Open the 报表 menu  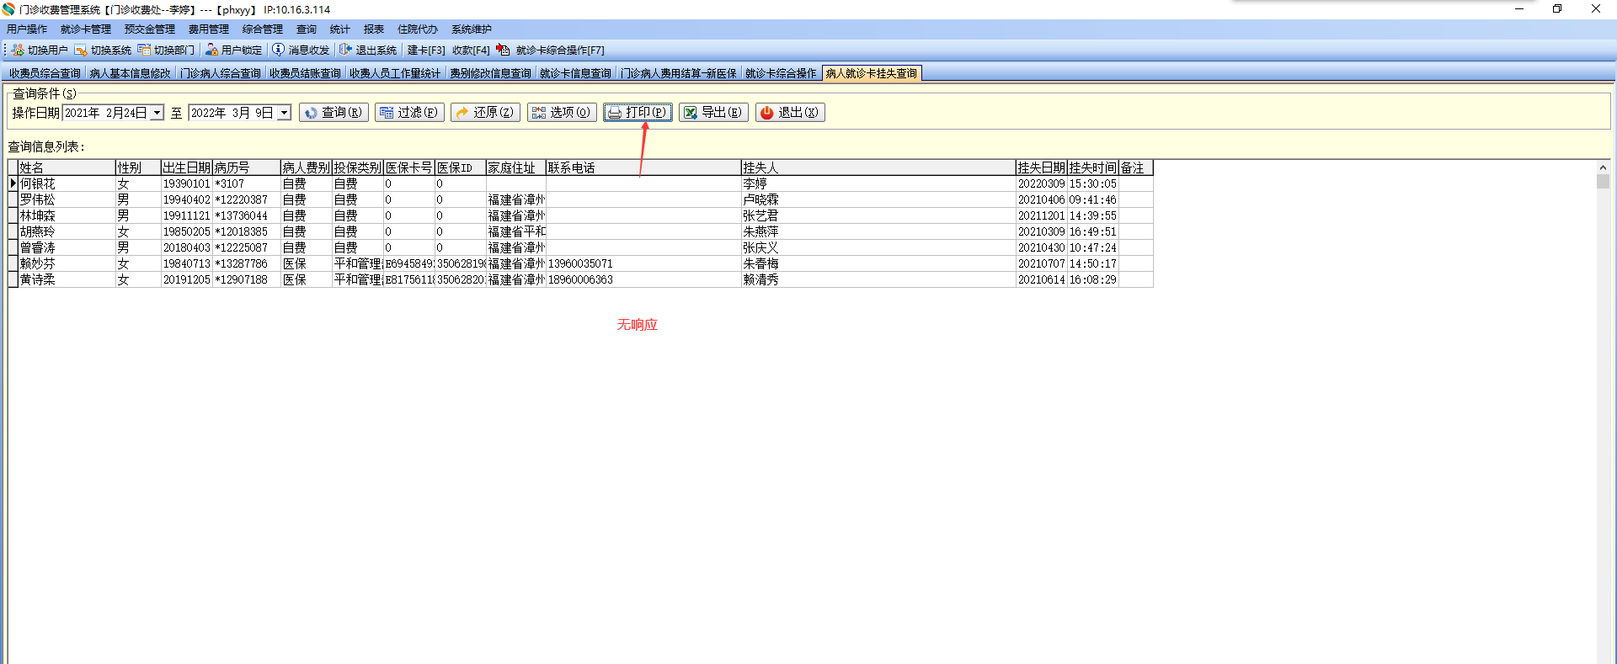pyautogui.click(x=374, y=29)
